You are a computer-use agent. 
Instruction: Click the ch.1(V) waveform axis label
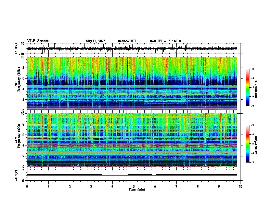pos(16,48)
